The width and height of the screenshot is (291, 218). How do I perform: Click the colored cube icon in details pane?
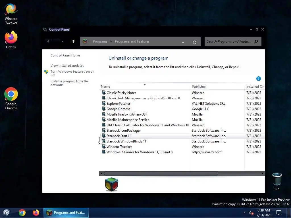click(111, 184)
